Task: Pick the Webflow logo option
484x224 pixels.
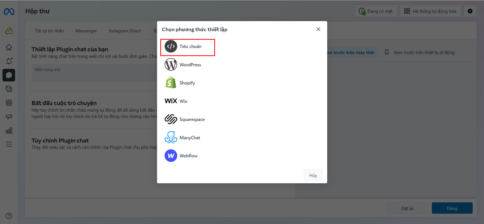Action: tap(171, 156)
